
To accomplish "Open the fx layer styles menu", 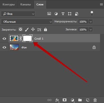I will point(57,100).
